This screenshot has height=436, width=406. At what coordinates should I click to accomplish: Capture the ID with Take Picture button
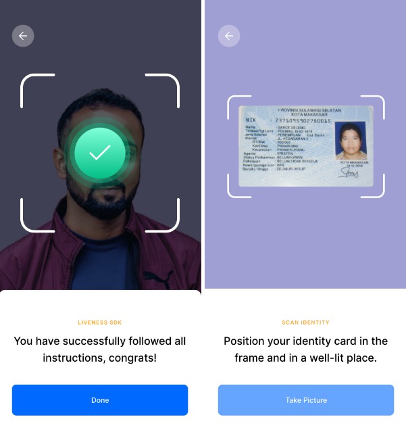tap(306, 400)
